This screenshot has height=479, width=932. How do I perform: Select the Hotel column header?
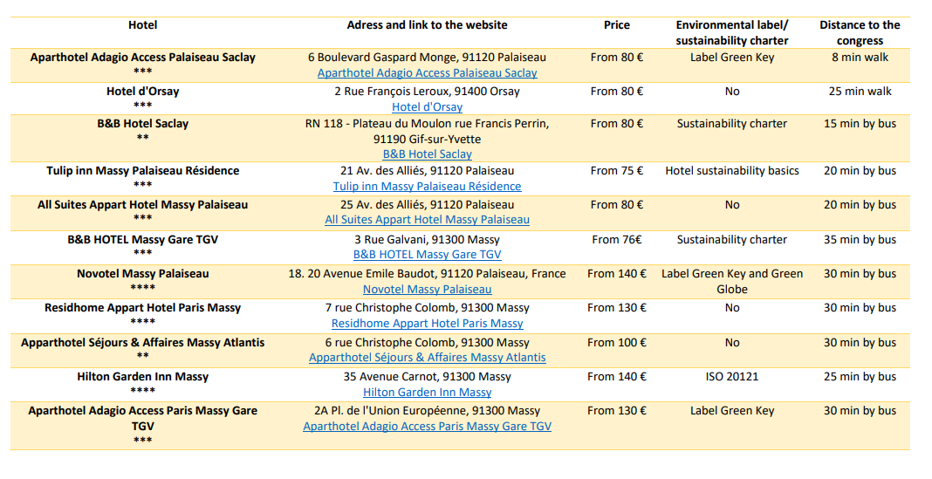[142, 25]
